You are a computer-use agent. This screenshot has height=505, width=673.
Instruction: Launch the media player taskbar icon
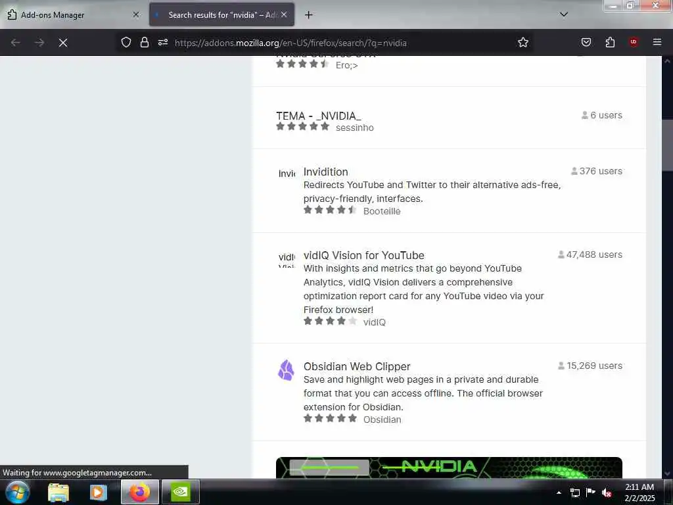pos(99,492)
